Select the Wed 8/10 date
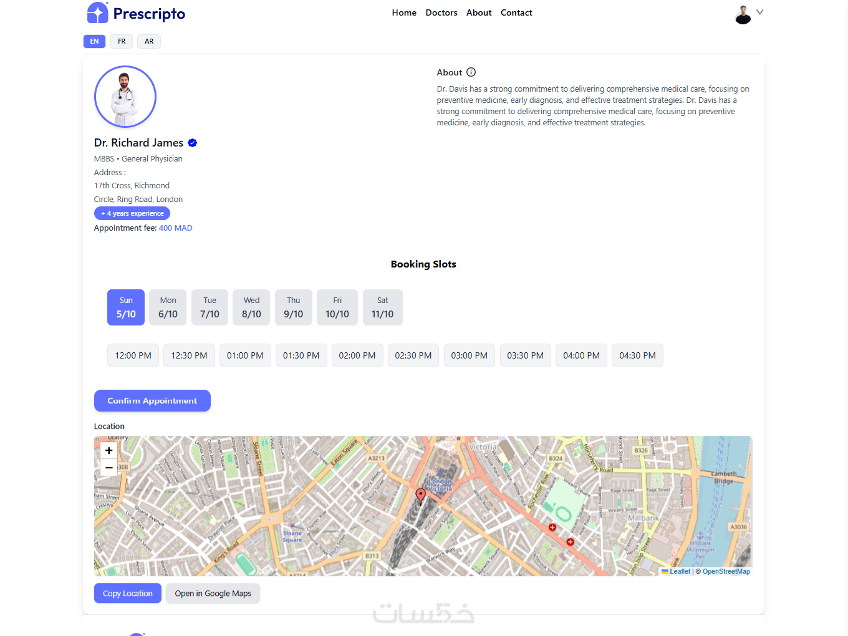This screenshot has width=848, height=636. point(251,307)
